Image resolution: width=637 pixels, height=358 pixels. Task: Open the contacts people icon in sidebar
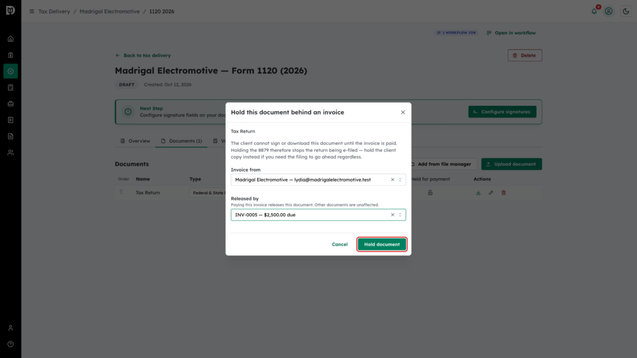[11, 153]
